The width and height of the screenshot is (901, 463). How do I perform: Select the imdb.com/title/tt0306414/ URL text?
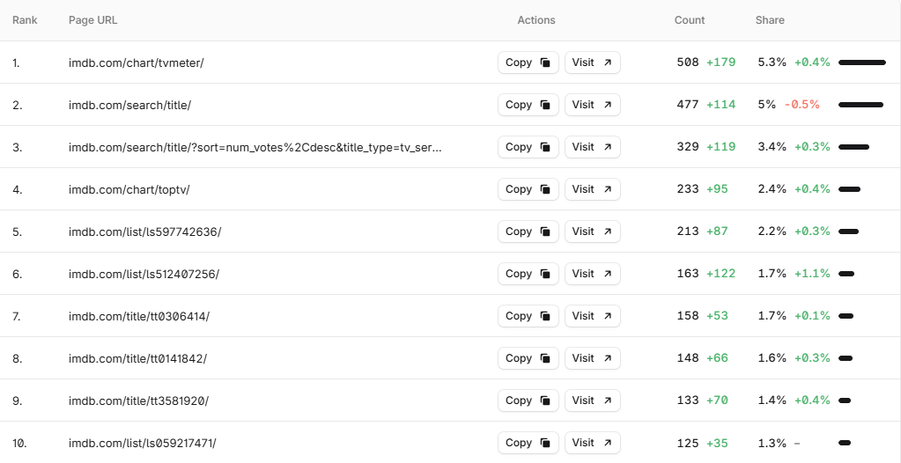[x=139, y=316]
